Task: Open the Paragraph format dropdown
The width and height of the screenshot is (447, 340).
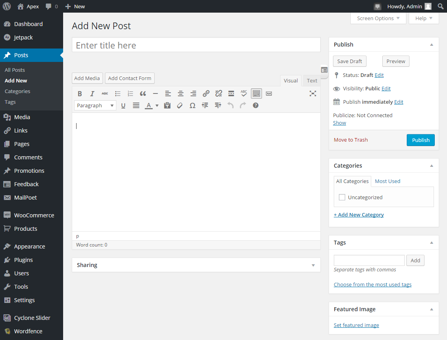Action: [x=95, y=105]
